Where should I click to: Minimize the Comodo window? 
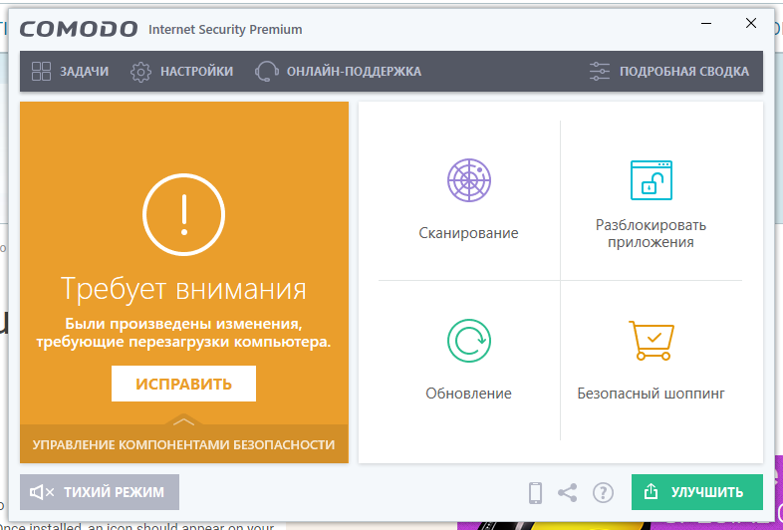(x=706, y=24)
